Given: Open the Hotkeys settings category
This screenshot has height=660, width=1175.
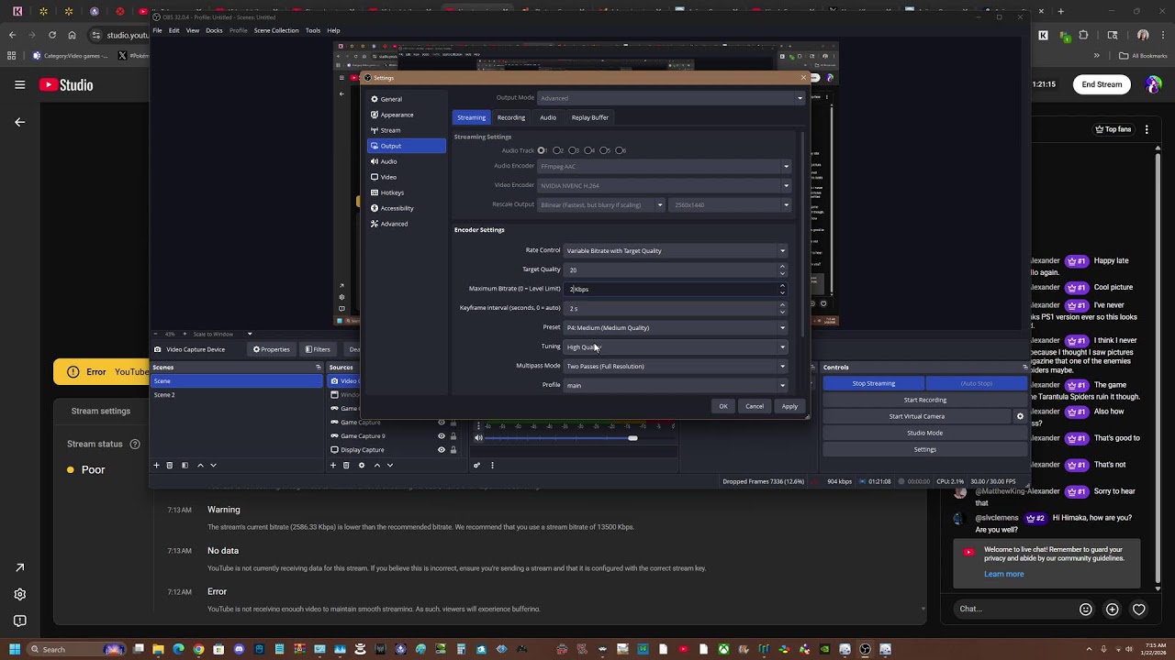Looking at the screenshot, I should pos(407,192).
